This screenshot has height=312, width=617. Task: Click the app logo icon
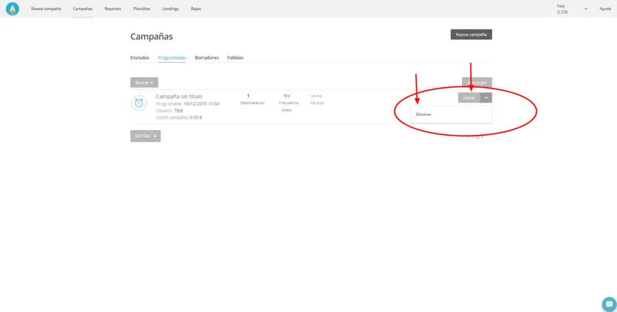pyautogui.click(x=13, y=9)
